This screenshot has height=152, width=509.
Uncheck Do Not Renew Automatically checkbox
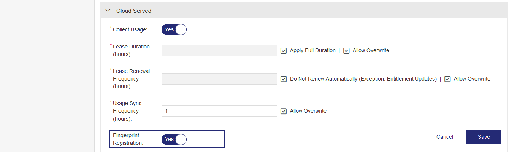click(284, 79)
